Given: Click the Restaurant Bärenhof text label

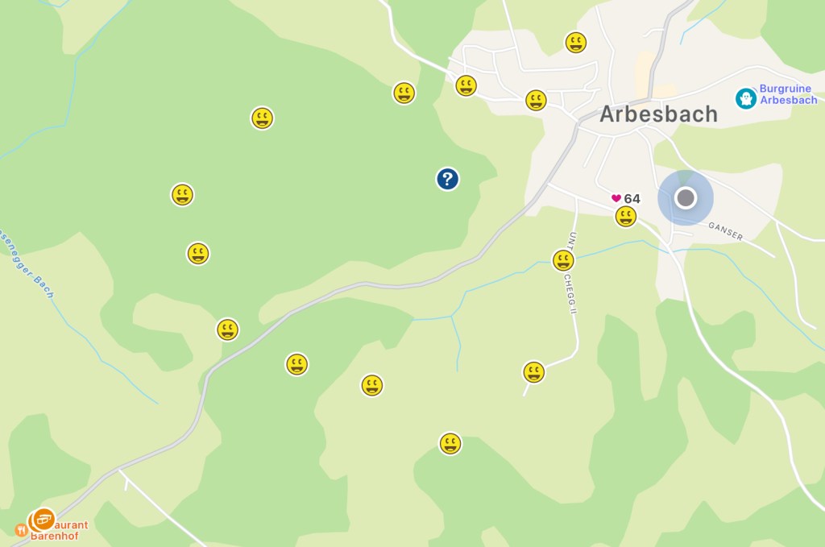Looking at the screenshot, I should pos(60,530).
